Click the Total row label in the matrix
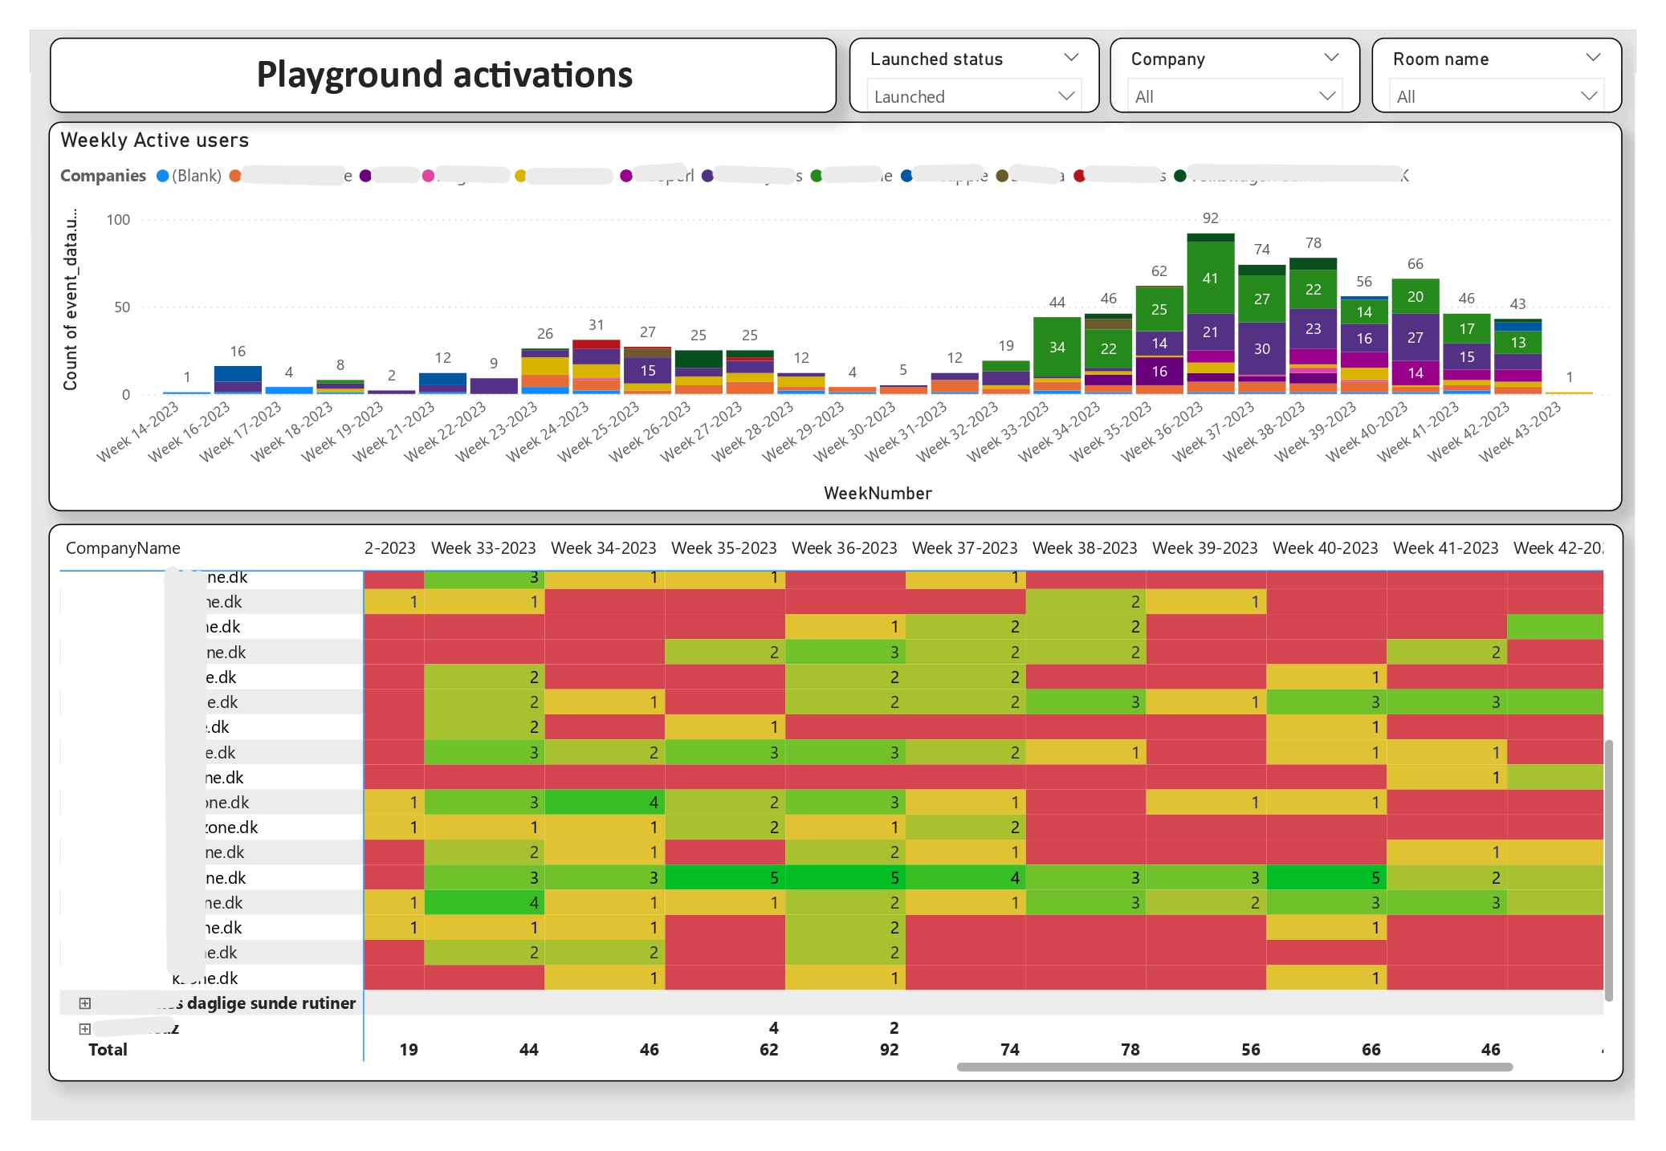The image size is (1666, 1151). click(x=107, y=1049)
